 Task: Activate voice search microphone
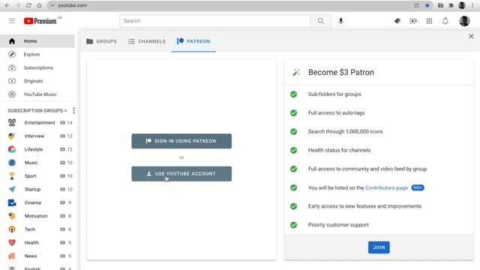340,21
